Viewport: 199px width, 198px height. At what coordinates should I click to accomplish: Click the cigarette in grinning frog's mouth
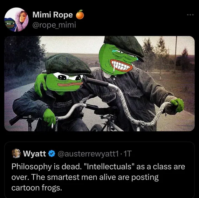(x=114, y=68)
